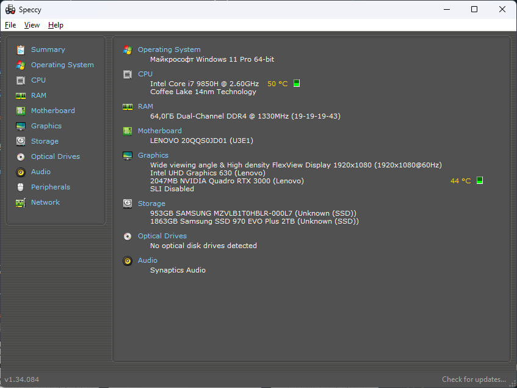Open the Storage section in sidebar
This screenshot has width=517, height=388.
(45, 141)
